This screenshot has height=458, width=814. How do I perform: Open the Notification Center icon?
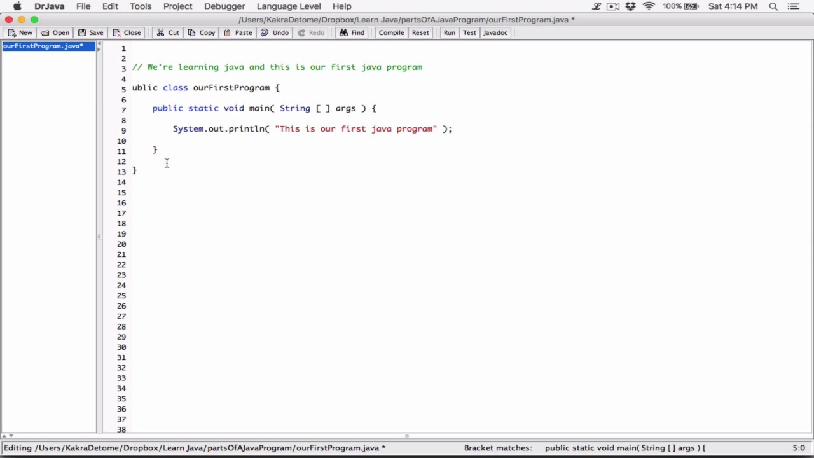coord(792,6)
